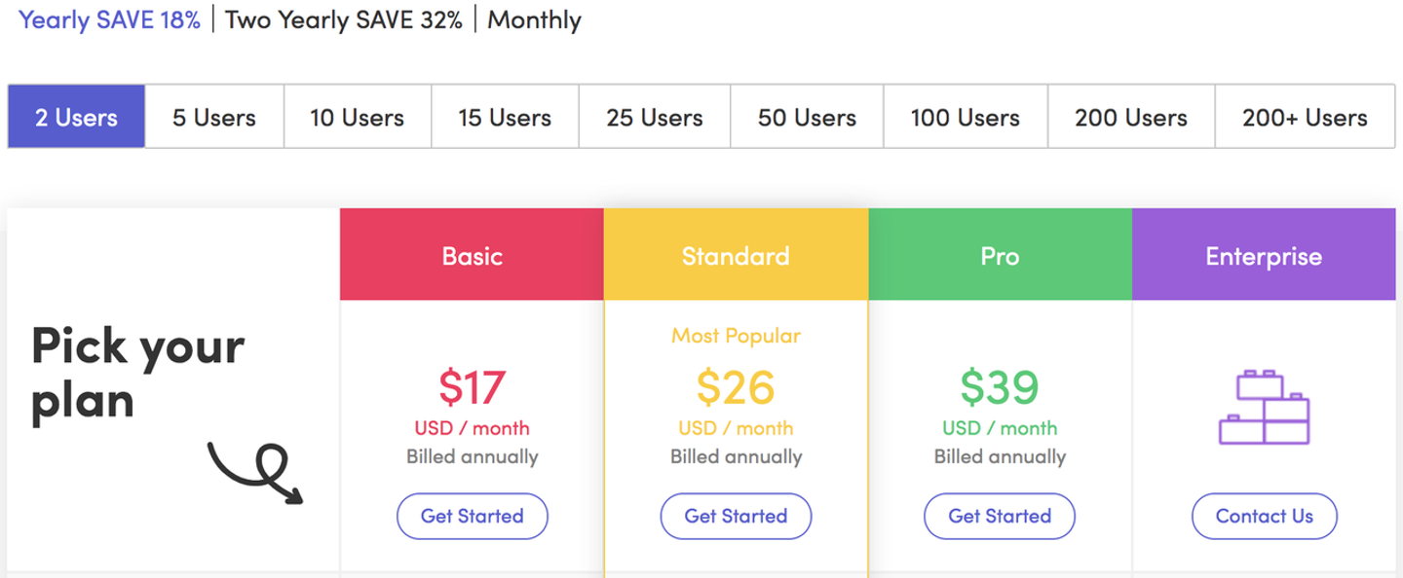Select the 100 Users tab
The width and height of the screenshot is (1403, 578).
click(966, 117)
